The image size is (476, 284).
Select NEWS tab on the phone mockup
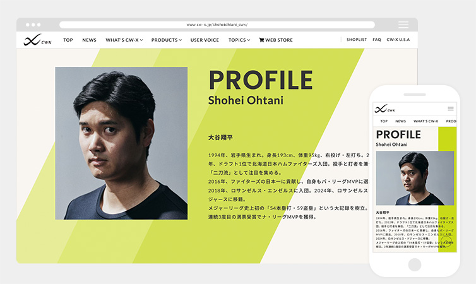pyautogui.click(x=400, y=121)
